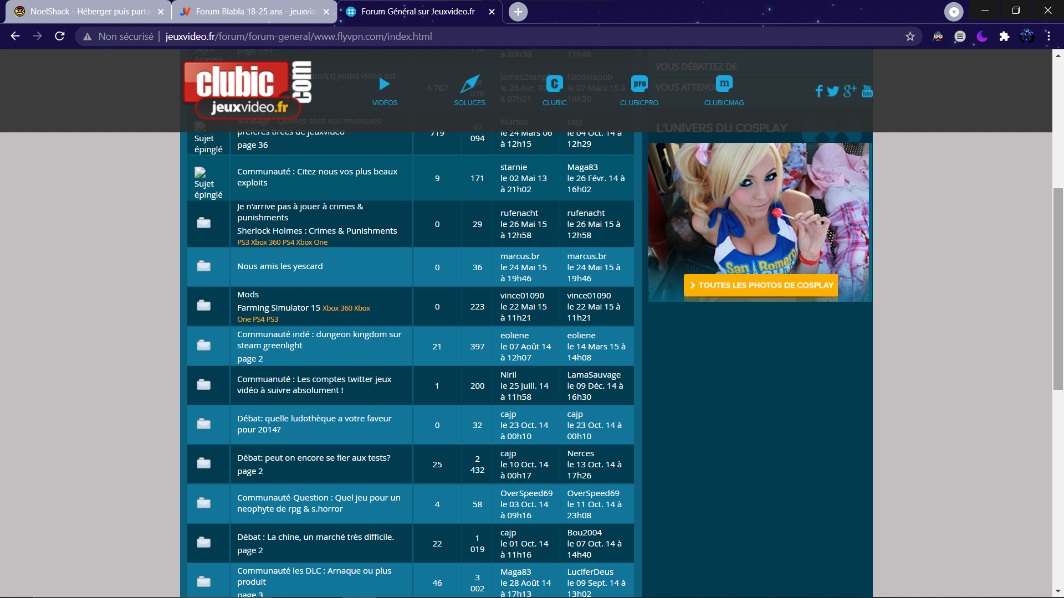Close the Forum Blabla 18-25 ans tab
The width and height of the screenshot is (1064, 598).
(326, 12)
